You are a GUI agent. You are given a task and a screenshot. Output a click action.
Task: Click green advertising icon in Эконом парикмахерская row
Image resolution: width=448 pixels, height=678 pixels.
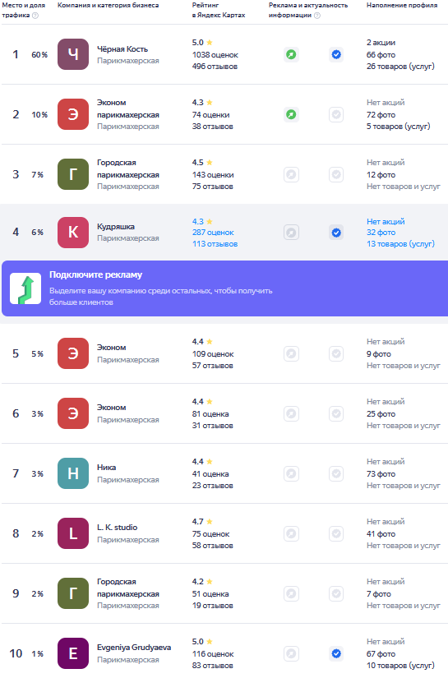(292, 114)
